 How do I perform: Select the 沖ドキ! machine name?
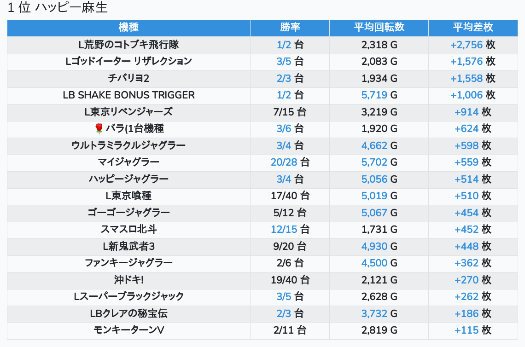pyautogui.click(x=128, y=280)
